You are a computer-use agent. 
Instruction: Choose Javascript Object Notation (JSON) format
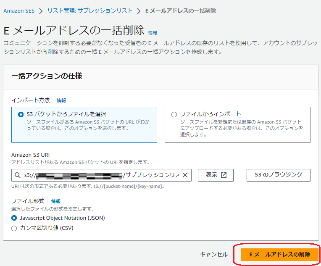(14, 218)
